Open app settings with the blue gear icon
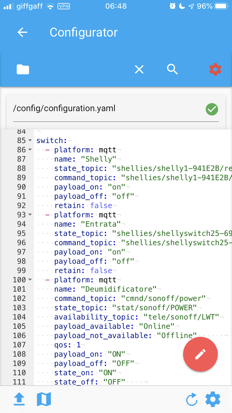This screenshot has width=232, height=413. [213, 399]
